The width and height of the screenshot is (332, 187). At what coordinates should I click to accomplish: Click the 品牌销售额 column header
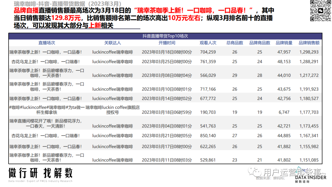(x=309, y=43)
